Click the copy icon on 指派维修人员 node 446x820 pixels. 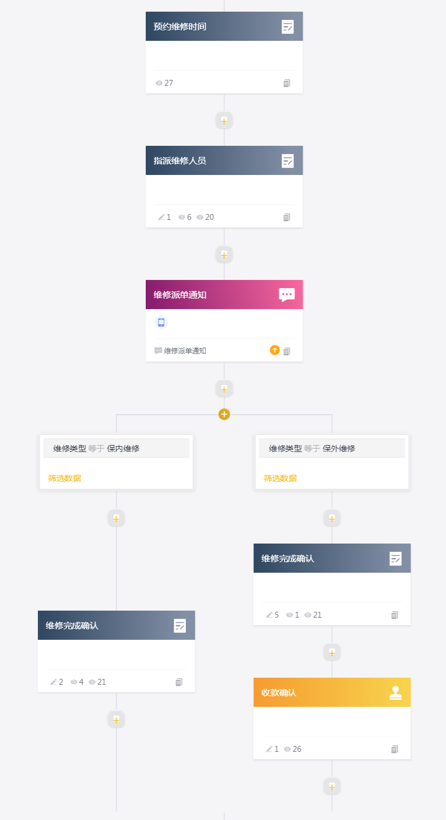[x=287, y=218]
